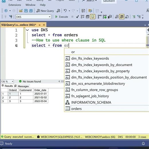Click the Orderid column header
This screenshot has width=149, height=149.
(x=13, y=90)
